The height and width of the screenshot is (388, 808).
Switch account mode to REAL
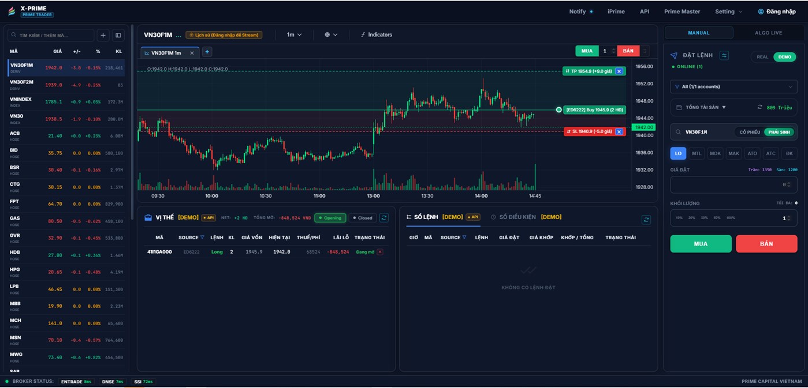point(762,57)
